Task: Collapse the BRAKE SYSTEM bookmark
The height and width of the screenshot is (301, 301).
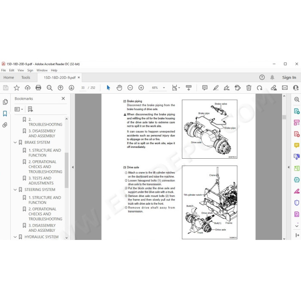Action: [15, 142]
